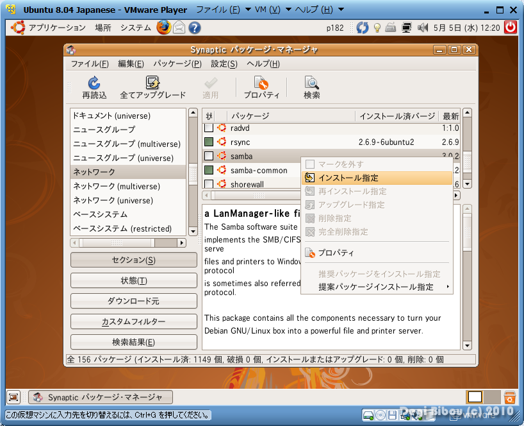The height and width of the screenshot is (426, 524).
Task: Open the Synaptic ファイル(F) menu
Action: [90, 64]
